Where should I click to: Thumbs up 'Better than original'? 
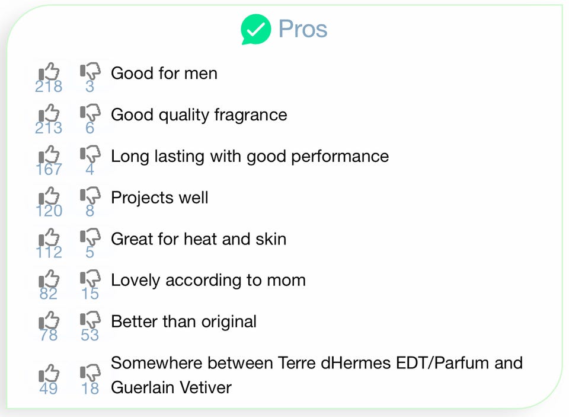pyautogui.click(x=50, y=321)
